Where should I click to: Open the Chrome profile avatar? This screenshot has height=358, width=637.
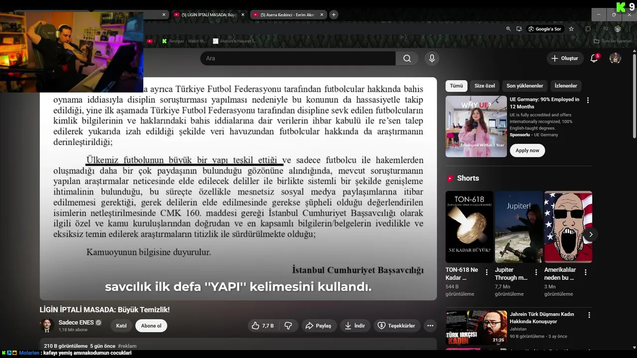click(618, 29)
